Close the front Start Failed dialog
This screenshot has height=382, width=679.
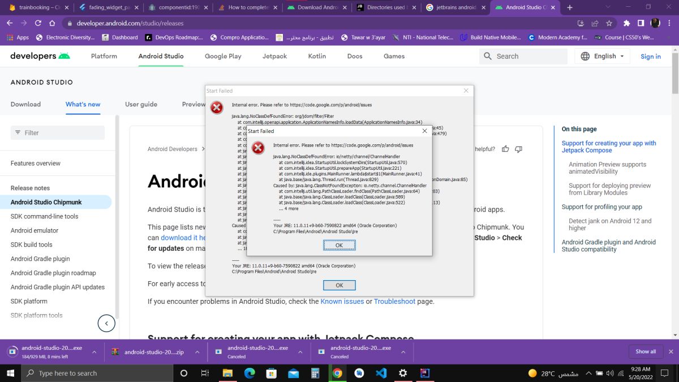point(425,131)
